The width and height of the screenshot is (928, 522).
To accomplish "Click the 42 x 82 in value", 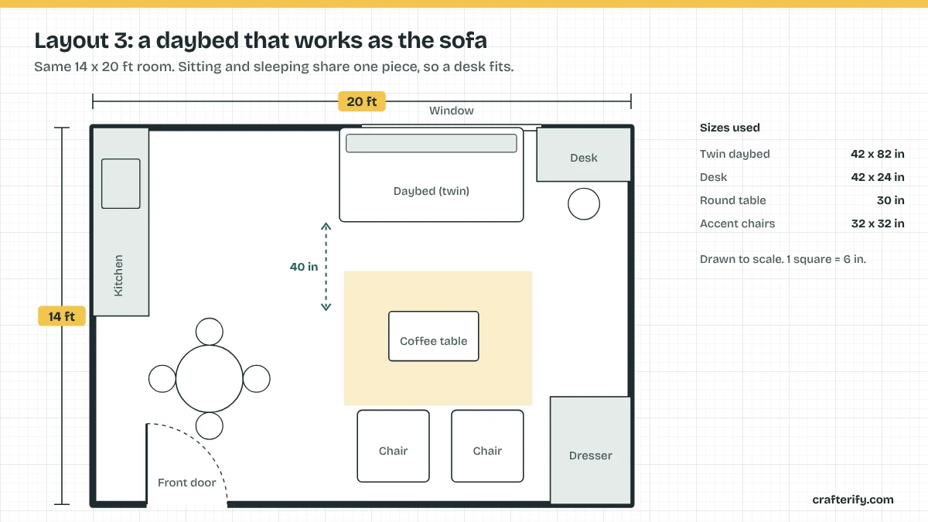I will click(x=878, y=154).
